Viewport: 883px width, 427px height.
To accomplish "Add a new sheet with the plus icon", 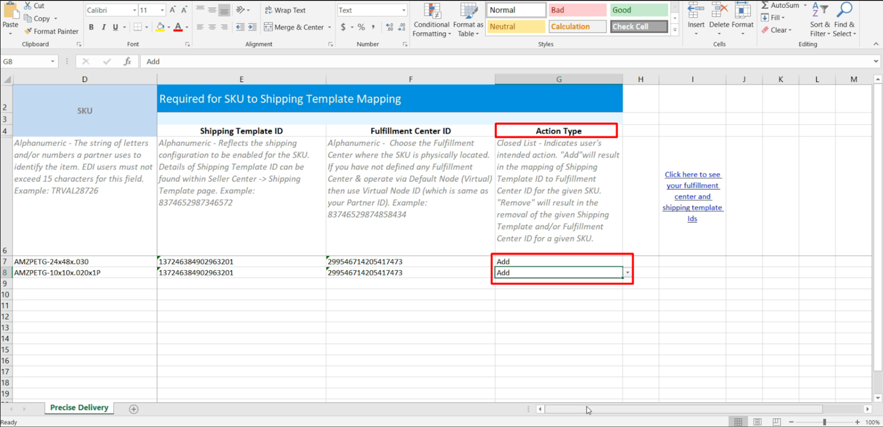I will tap(134, 409).
